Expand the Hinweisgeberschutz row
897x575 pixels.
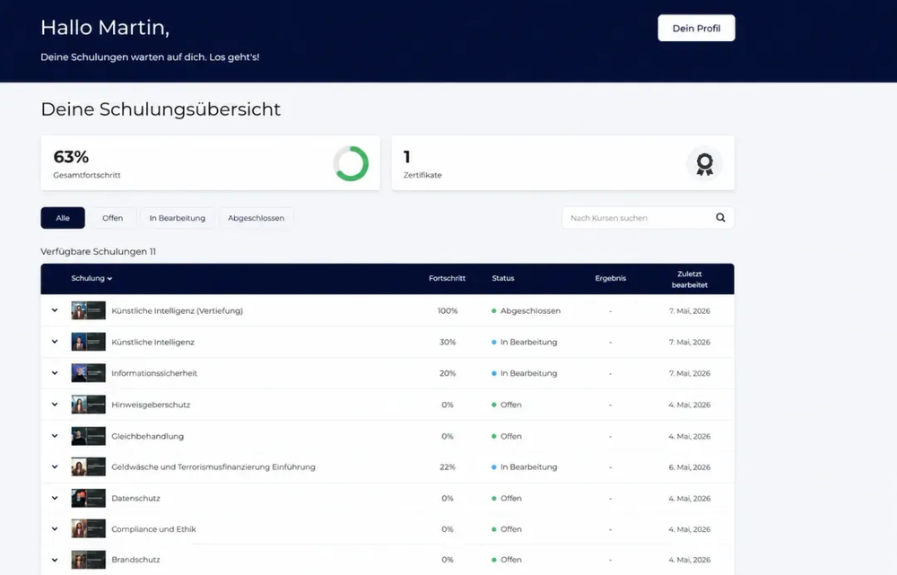[x=55, y=405]
